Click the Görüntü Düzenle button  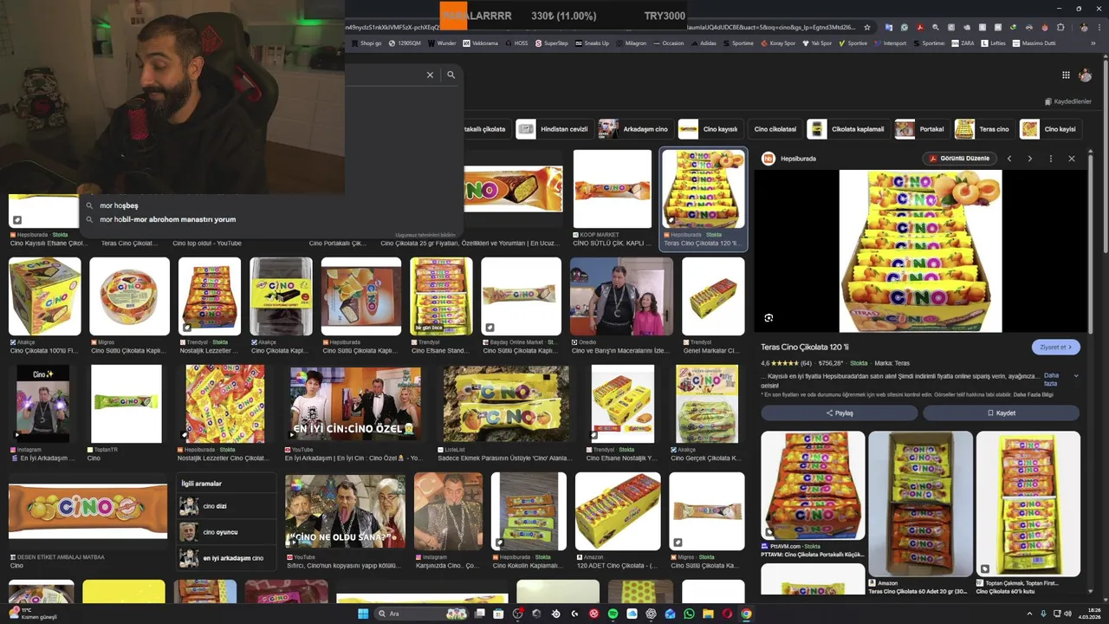[959, 159]
